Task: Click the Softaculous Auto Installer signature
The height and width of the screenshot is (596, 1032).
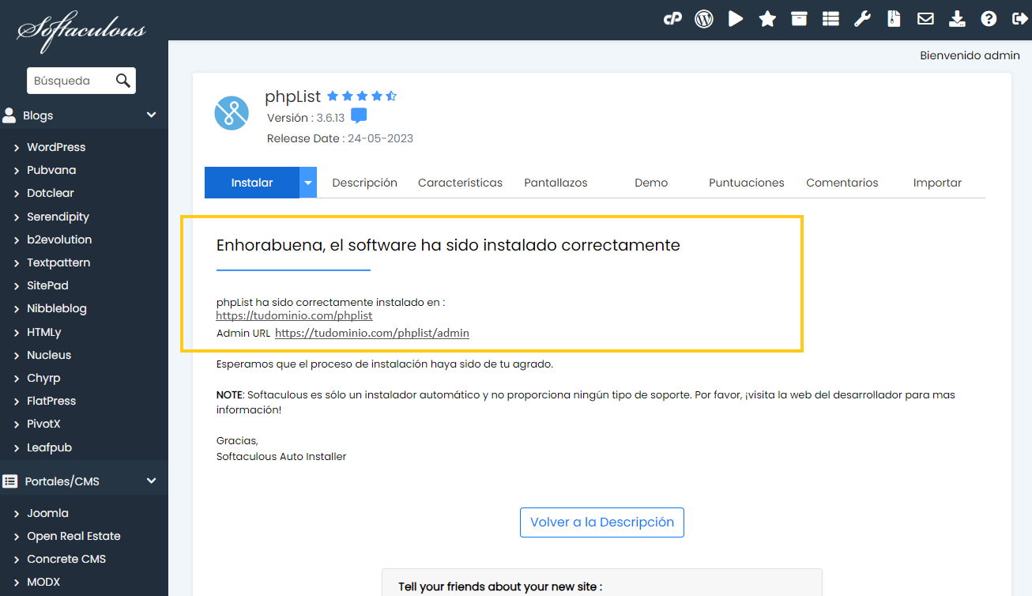Action: click(281, 456)
